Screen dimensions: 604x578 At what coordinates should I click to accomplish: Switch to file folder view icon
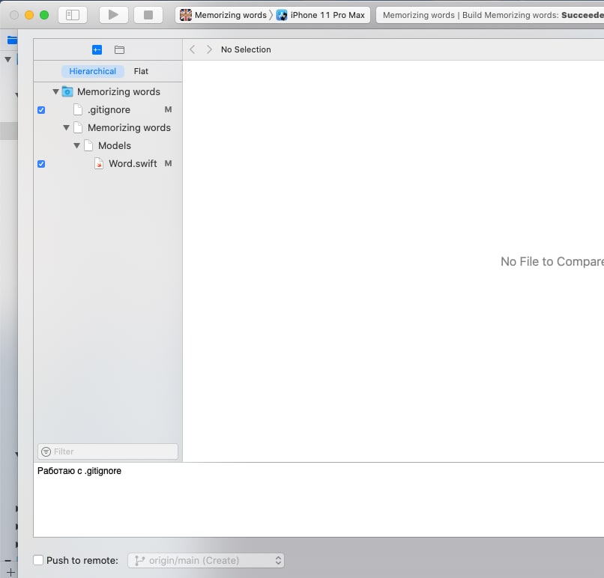click(119, 49)
